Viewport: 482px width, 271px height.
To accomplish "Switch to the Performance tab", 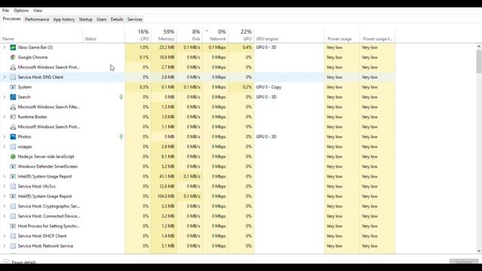I will (37, 20).
